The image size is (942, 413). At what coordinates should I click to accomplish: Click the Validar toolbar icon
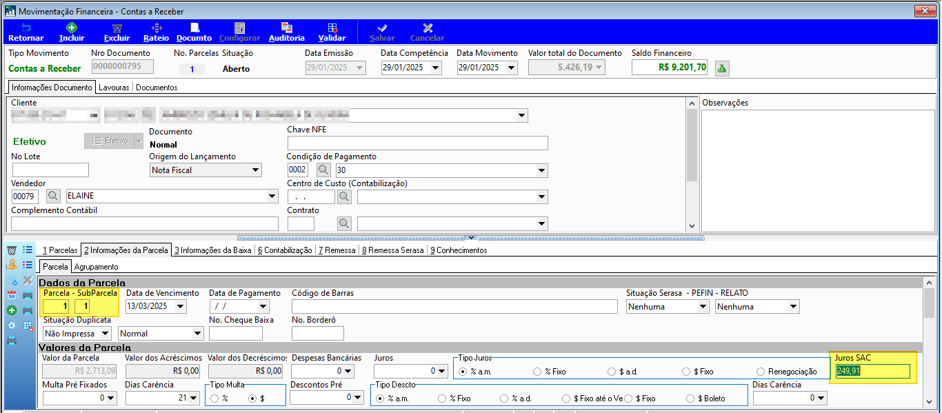[x=332, y=32]
